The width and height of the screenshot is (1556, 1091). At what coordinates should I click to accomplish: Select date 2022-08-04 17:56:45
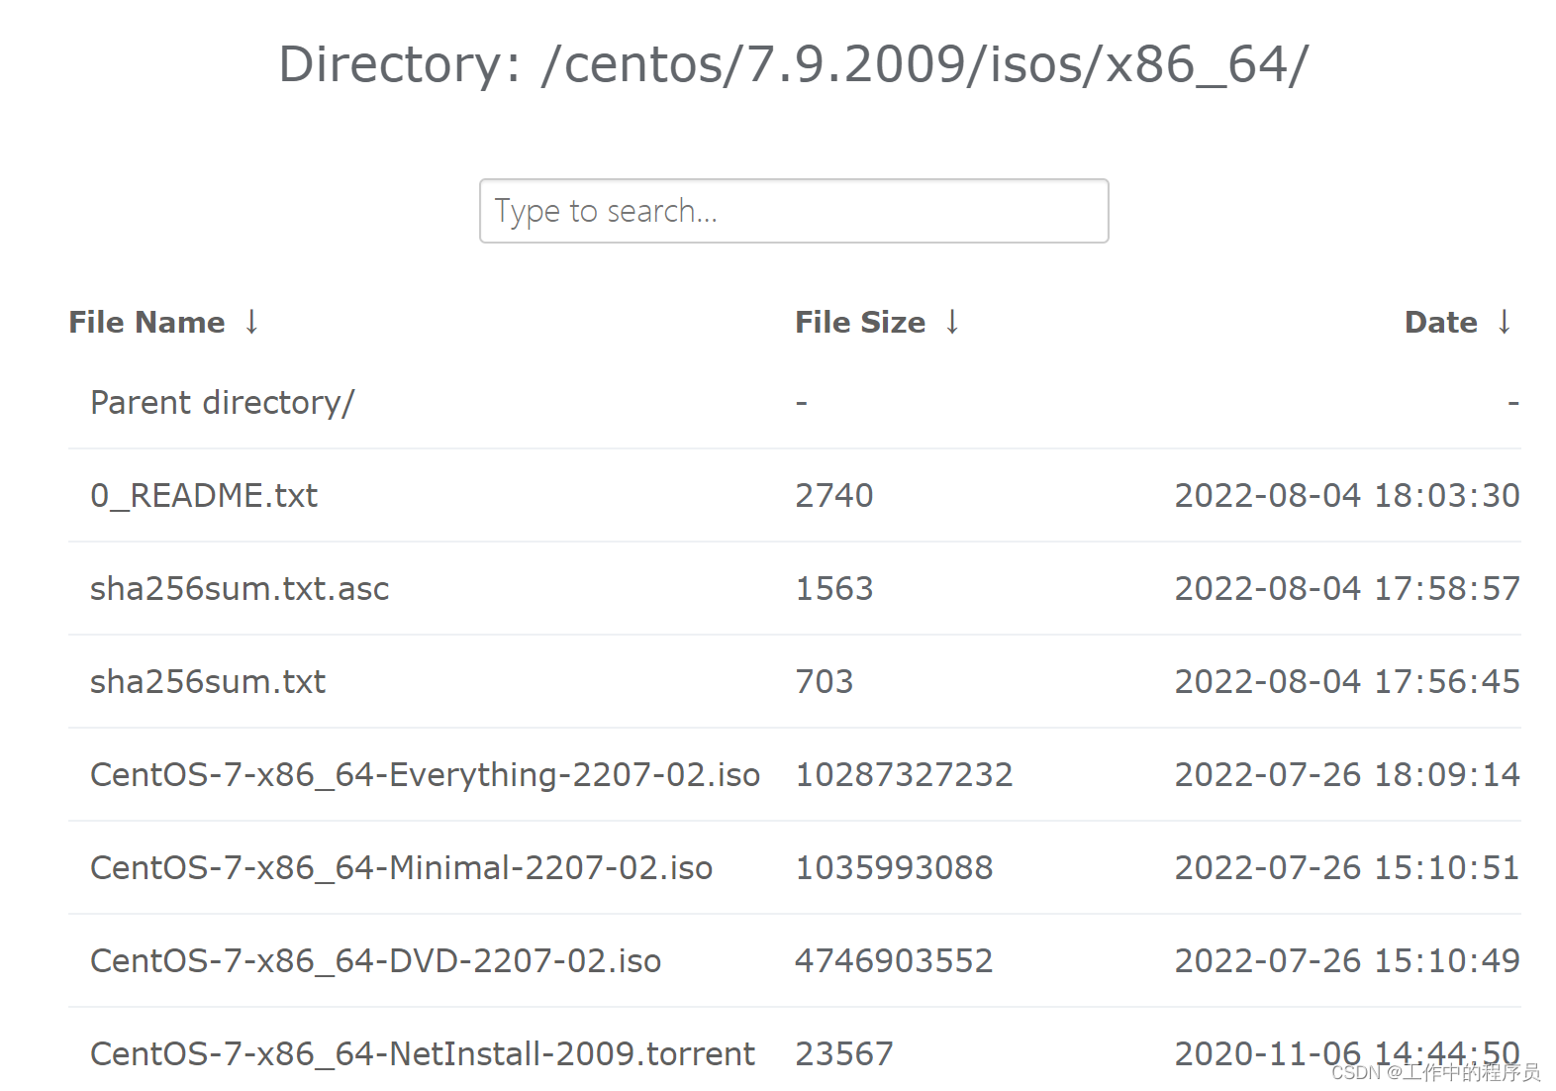1347,682
